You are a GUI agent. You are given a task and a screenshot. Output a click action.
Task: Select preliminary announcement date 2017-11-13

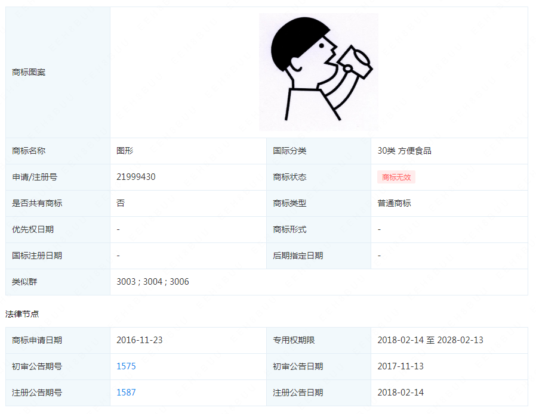click(401, 366)
